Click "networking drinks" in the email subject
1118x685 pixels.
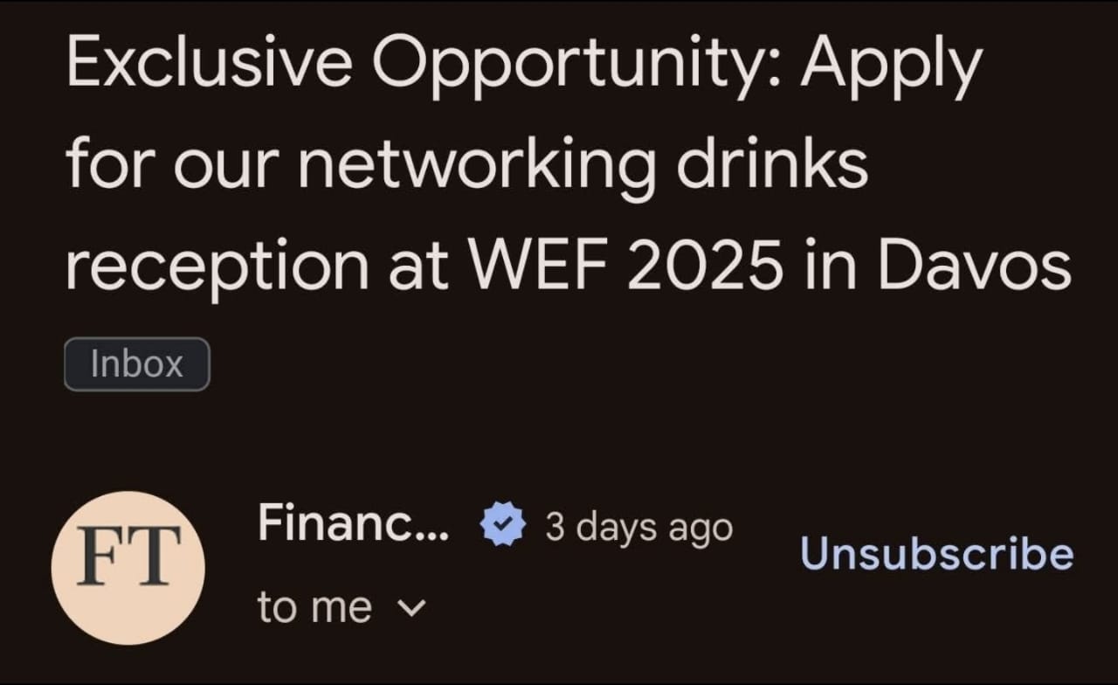pos(583,163)
